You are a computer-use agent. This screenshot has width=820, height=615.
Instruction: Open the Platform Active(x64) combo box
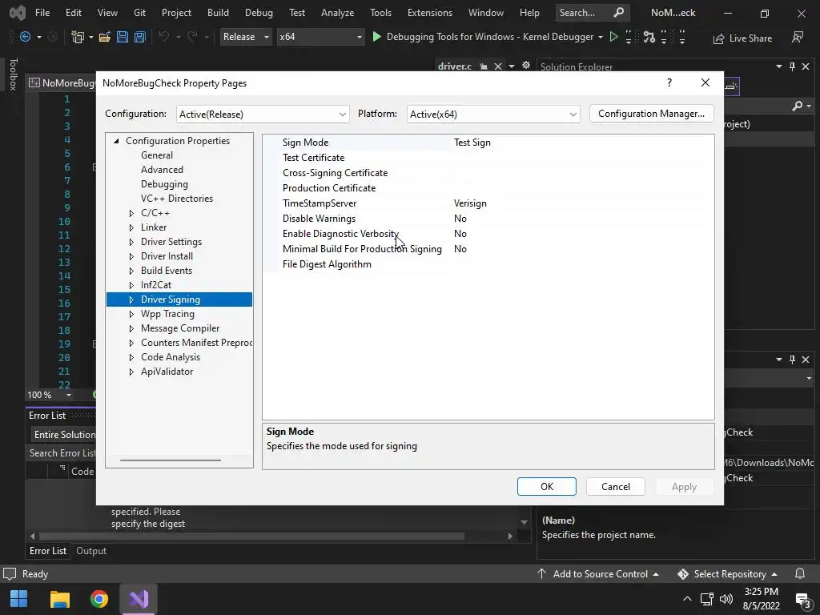(493, 114)
